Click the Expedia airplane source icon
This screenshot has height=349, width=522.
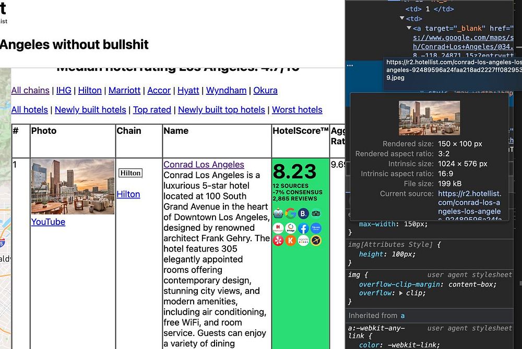click(x=316, y=241)
